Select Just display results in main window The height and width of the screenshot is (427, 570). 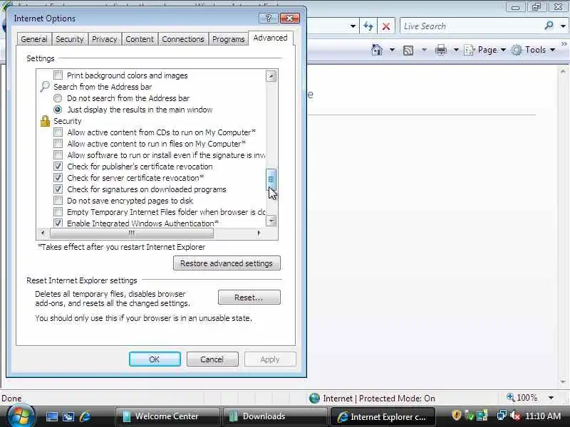pyautogui.click(x=58, y=110)
